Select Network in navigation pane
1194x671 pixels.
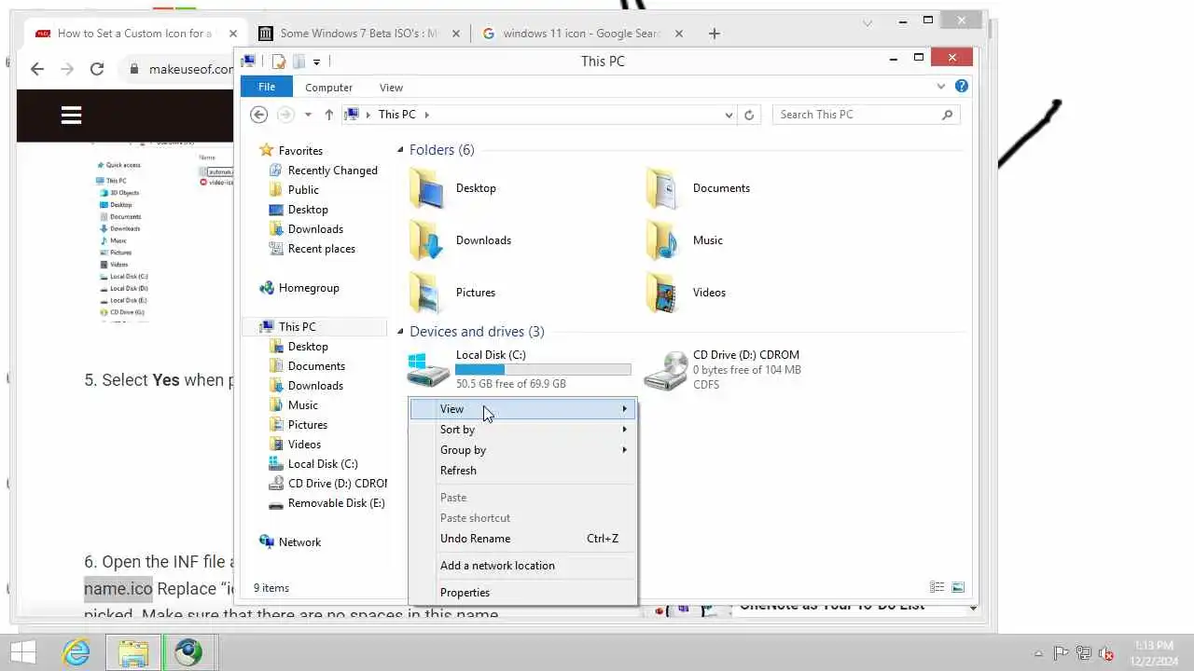290,542
